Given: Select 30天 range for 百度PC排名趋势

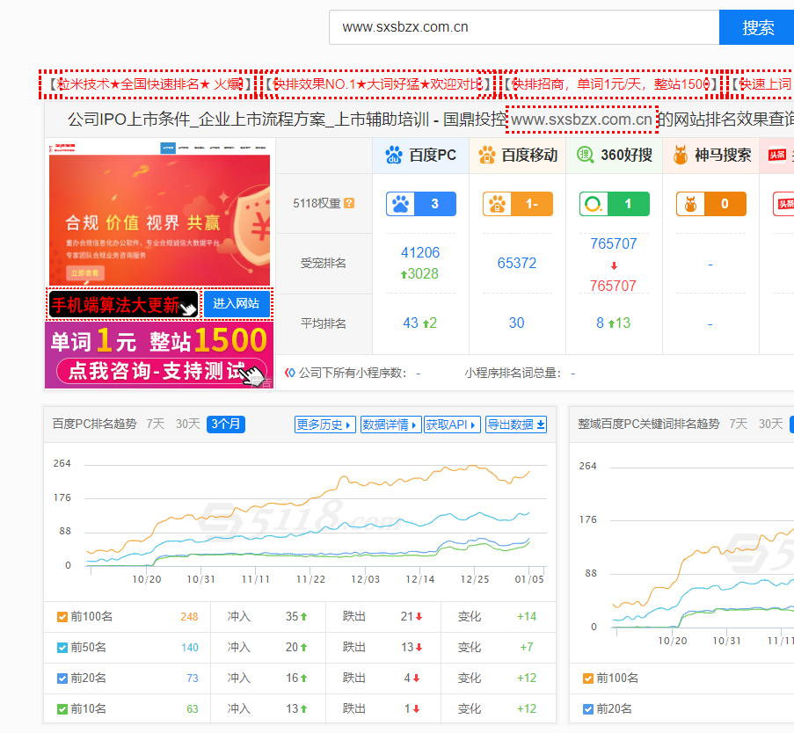Looking at the screenshot, I should coord(188,424).
